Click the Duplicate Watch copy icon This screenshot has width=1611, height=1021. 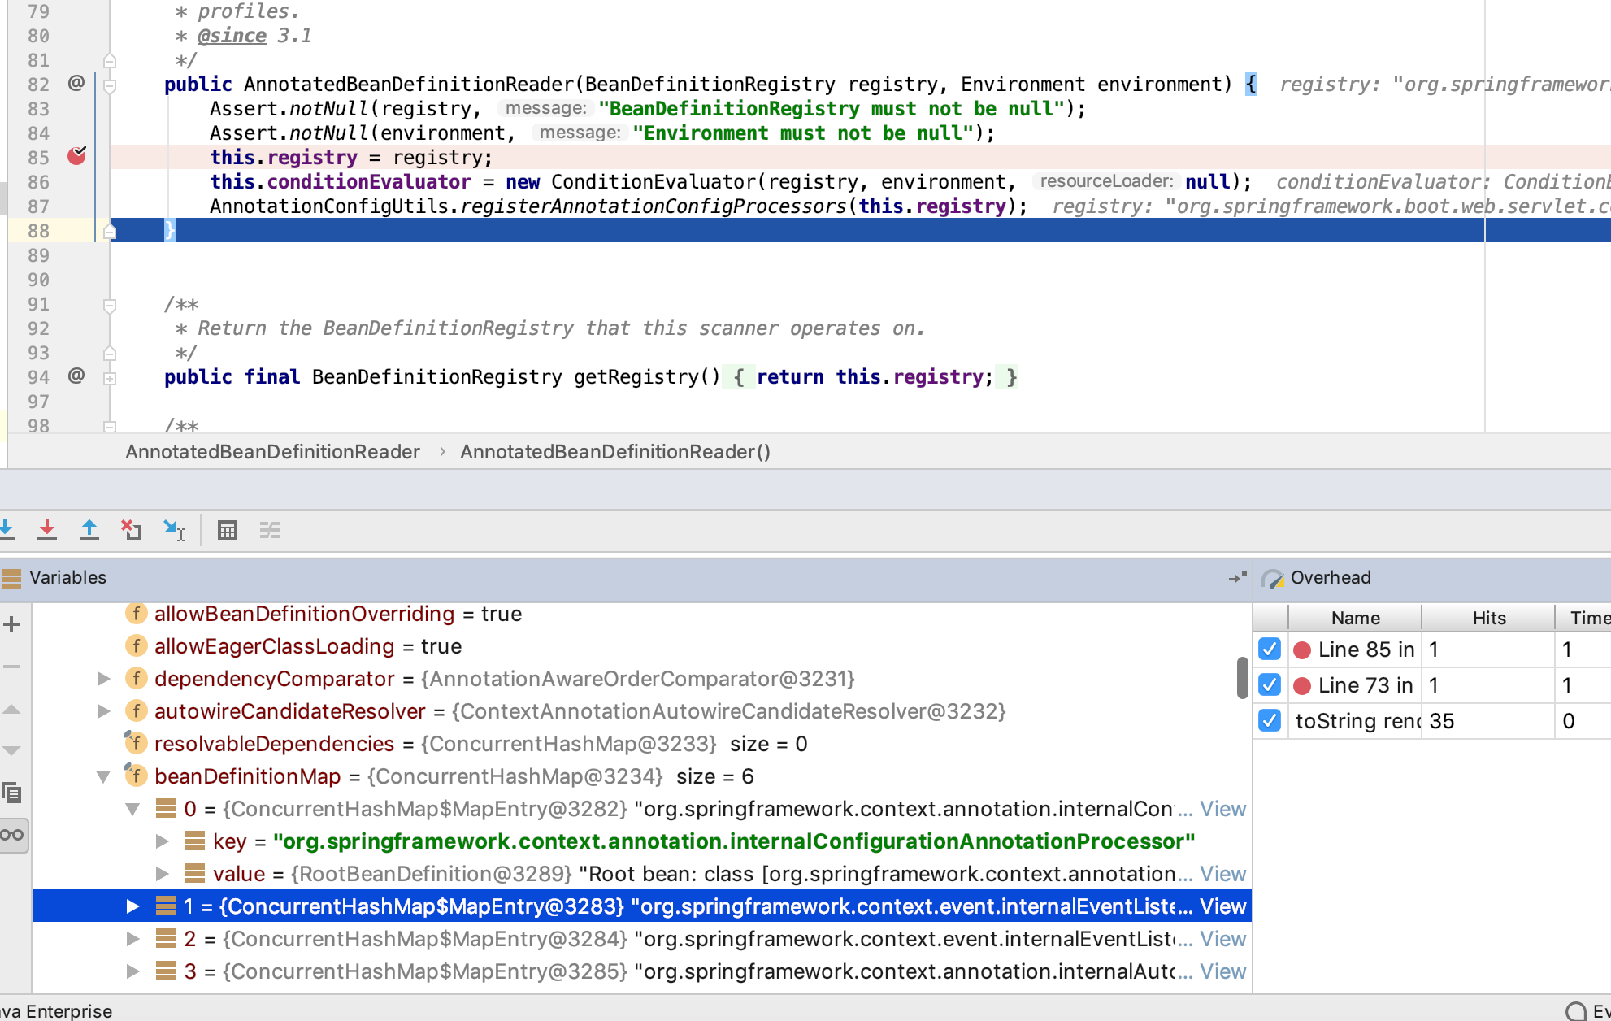[11, 793]
